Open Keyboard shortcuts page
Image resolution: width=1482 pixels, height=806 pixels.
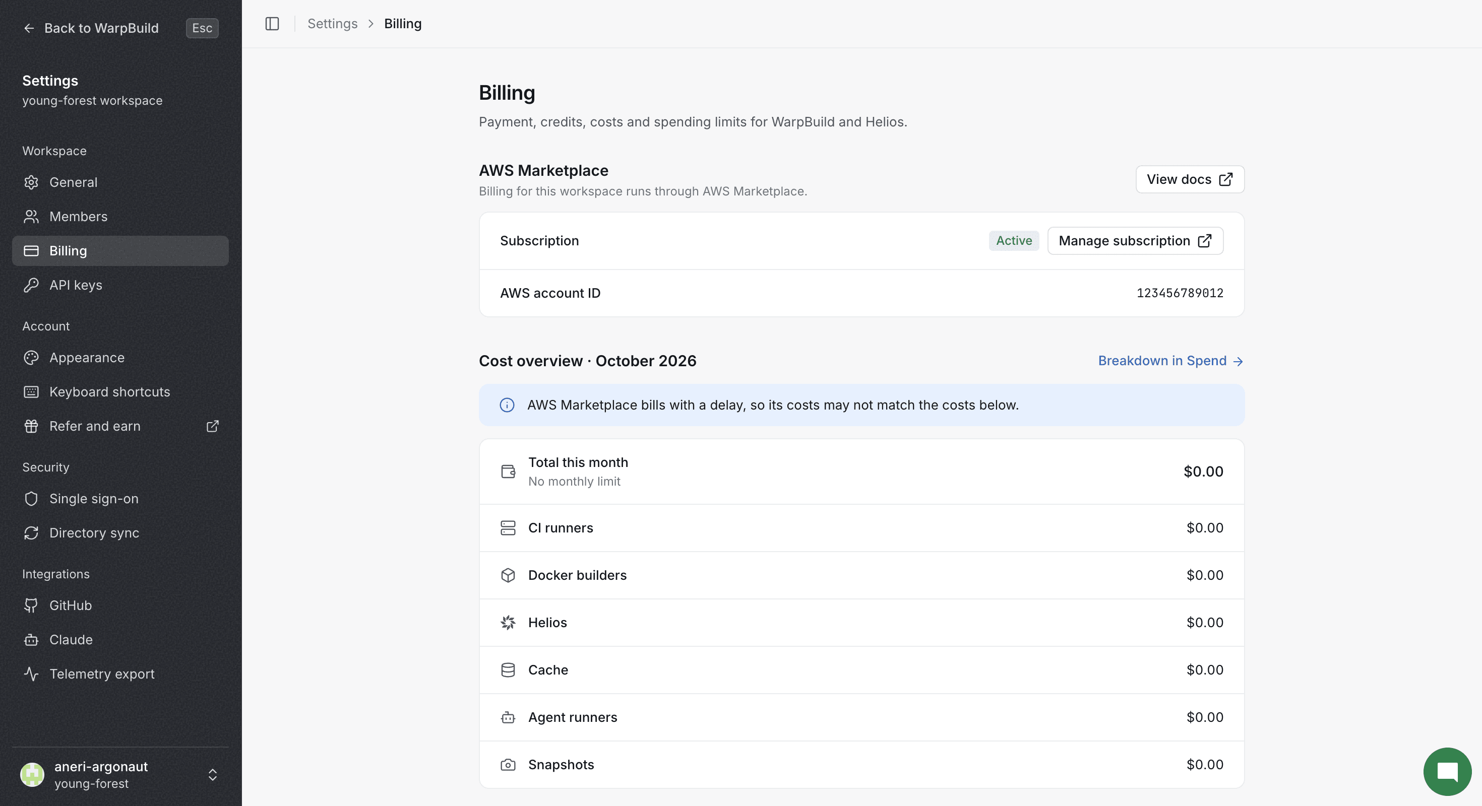coord(120,392)
